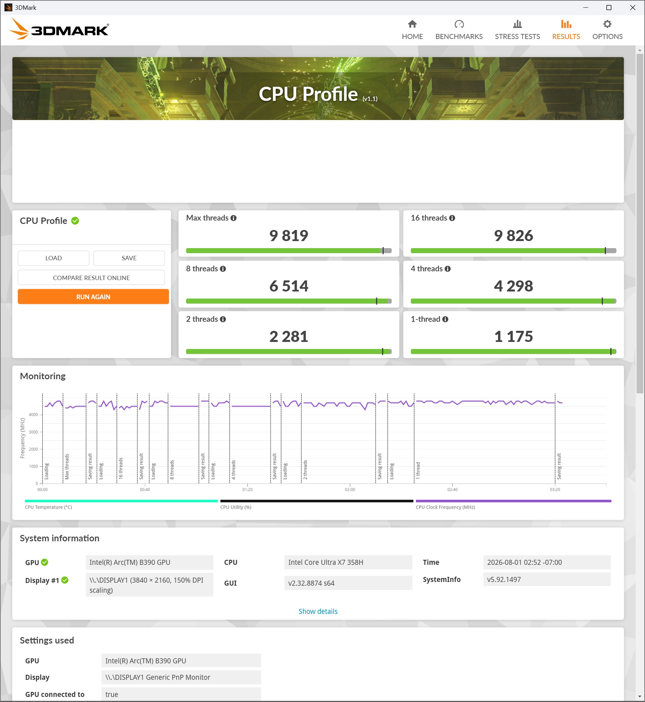Click the Stress Tests bar chart icon

tap(517, 24)
